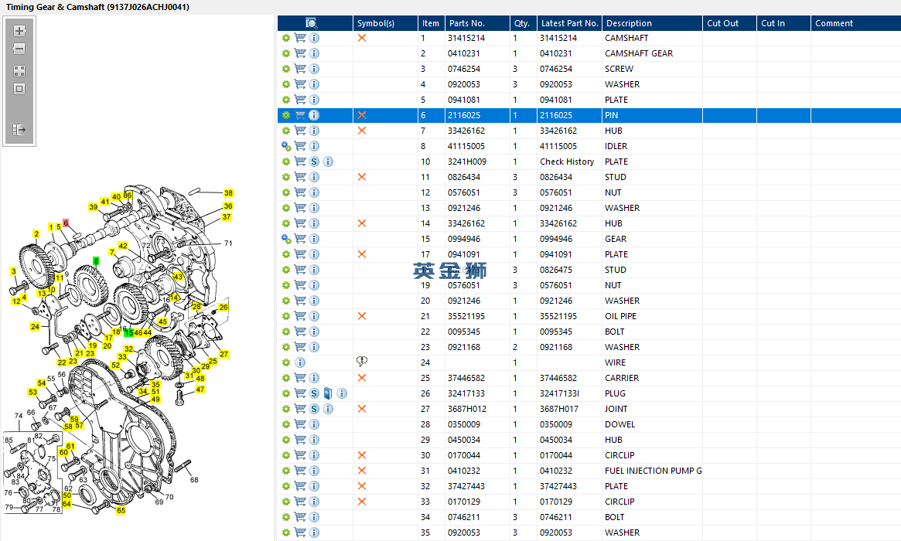Click assembly gears icon for IDLER row
Image resolution: width=901 pixels, height=541 pixels.
click(285, 146)
